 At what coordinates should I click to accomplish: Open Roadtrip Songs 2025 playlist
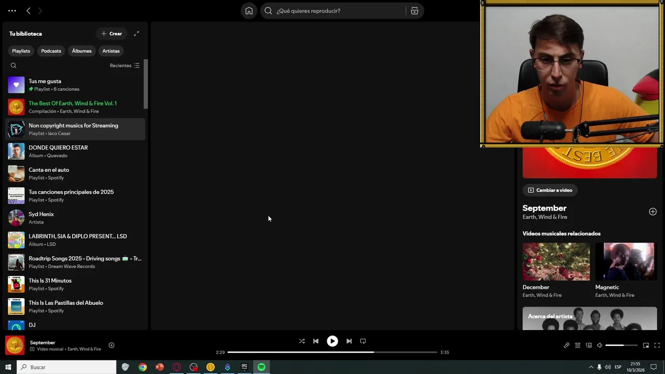(75, 262)
